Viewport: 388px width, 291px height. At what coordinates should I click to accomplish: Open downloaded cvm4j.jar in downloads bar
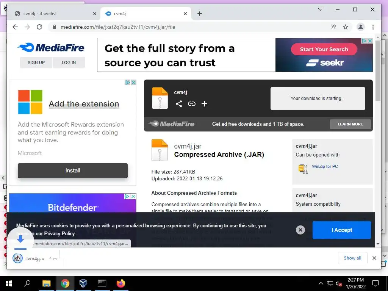click(x=28, y=258)
